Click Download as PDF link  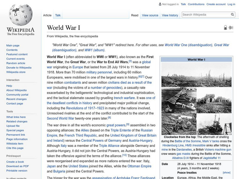click(18, 166)
